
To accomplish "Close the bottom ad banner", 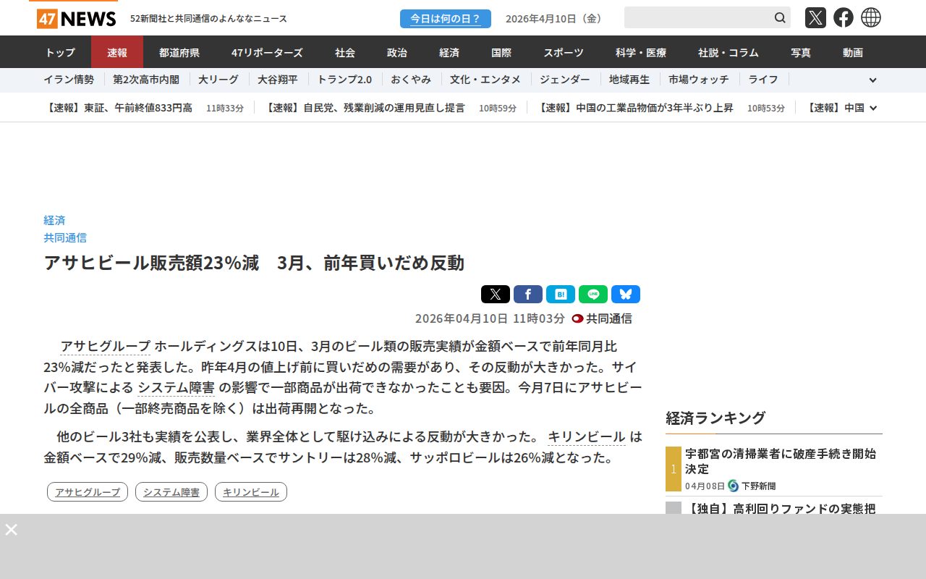I will (12, 529).
